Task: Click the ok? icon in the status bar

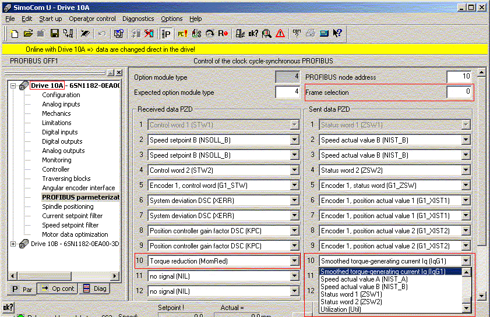Action: tap(8, 308)
